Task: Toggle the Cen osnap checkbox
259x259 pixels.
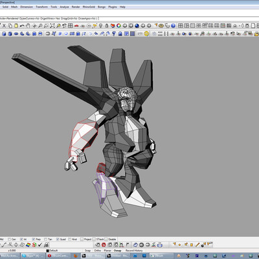Action: click(9, 239)
